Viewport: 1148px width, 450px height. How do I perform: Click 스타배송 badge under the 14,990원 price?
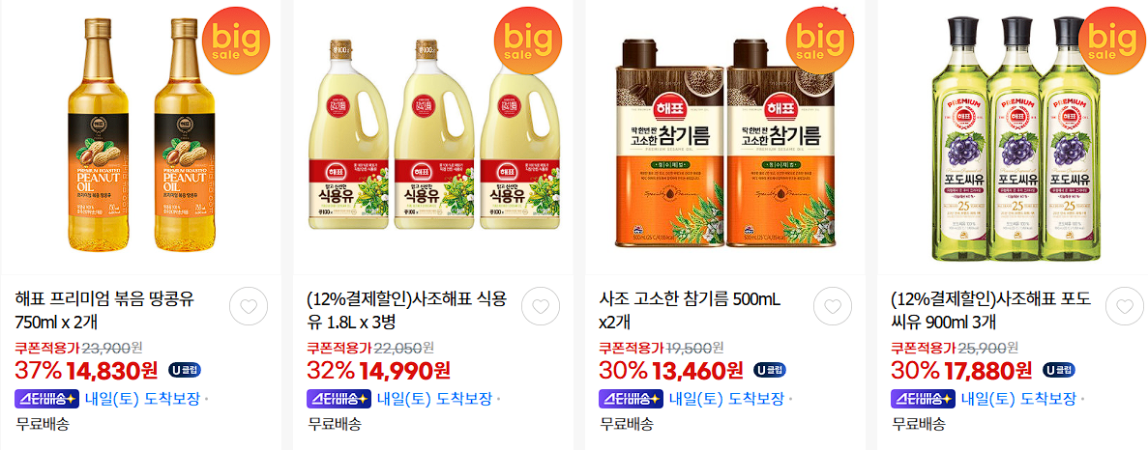[x=339, y=399]
